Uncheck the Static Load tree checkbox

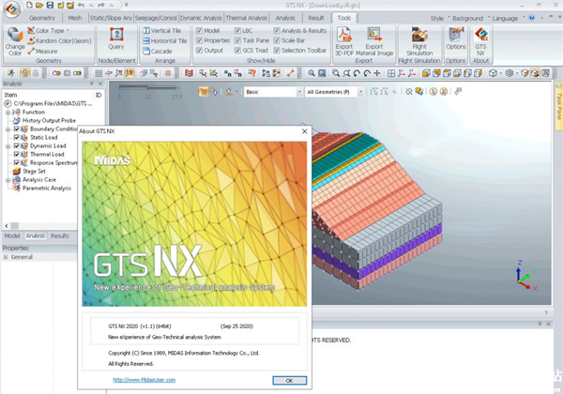click(x=17, y=138)
